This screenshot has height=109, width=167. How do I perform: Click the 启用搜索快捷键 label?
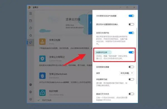pos(102,67)
